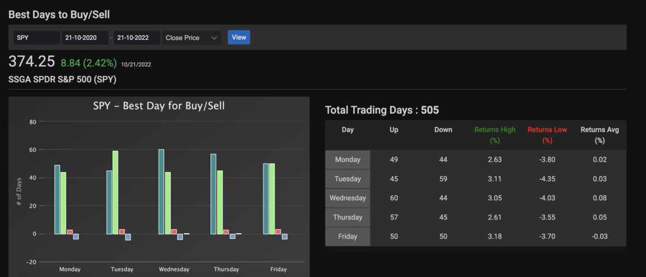Click Tuesday's Returns Low value -4.35
Screen dimensions: 646x277
click(x=547, y=179)
